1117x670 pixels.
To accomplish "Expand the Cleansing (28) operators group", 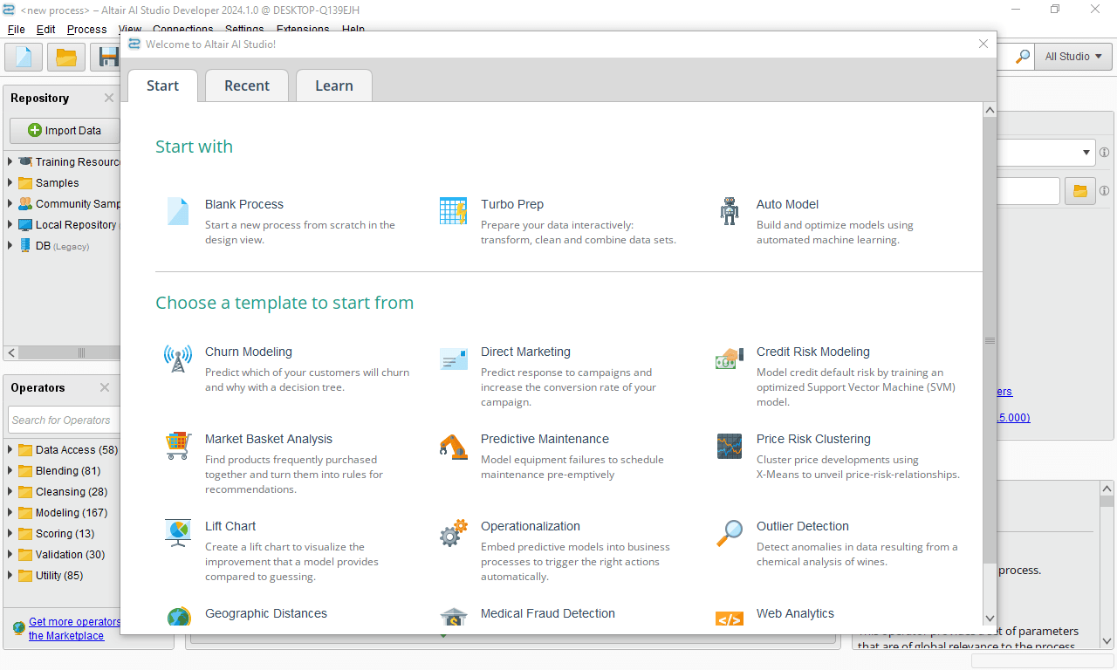I will coord(10,491).
